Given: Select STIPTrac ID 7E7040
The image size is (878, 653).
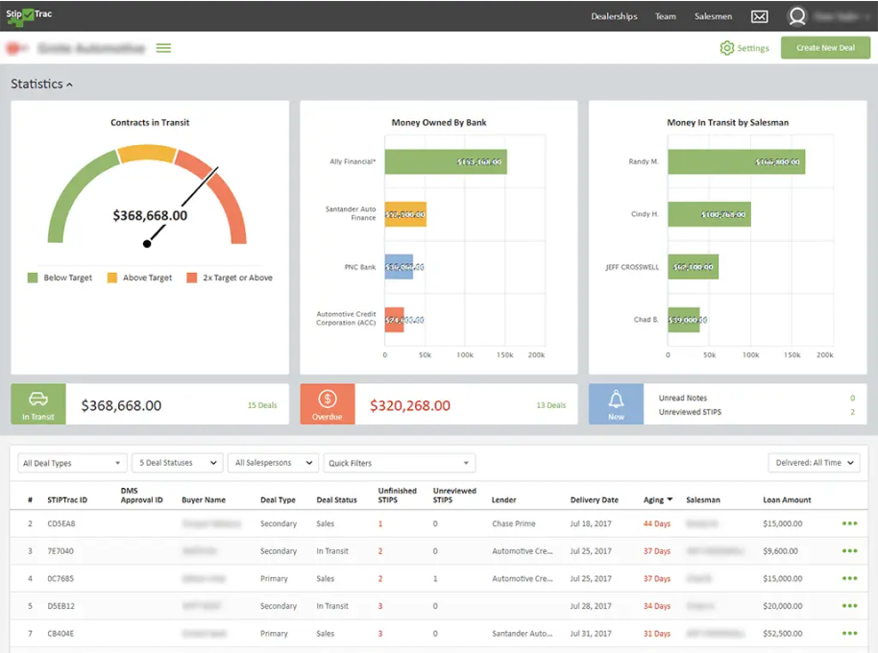Looking at the screenshot, I should [x=61, y=551].
